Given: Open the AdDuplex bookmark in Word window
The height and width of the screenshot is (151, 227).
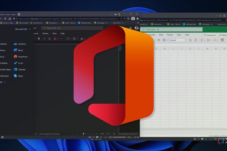Looking at the screenshot, I should [x=85, y=23].
